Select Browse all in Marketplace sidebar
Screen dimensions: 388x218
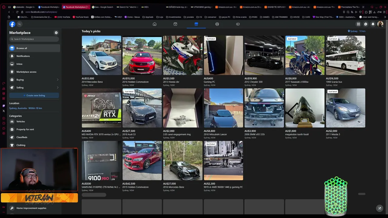(34, 48)
